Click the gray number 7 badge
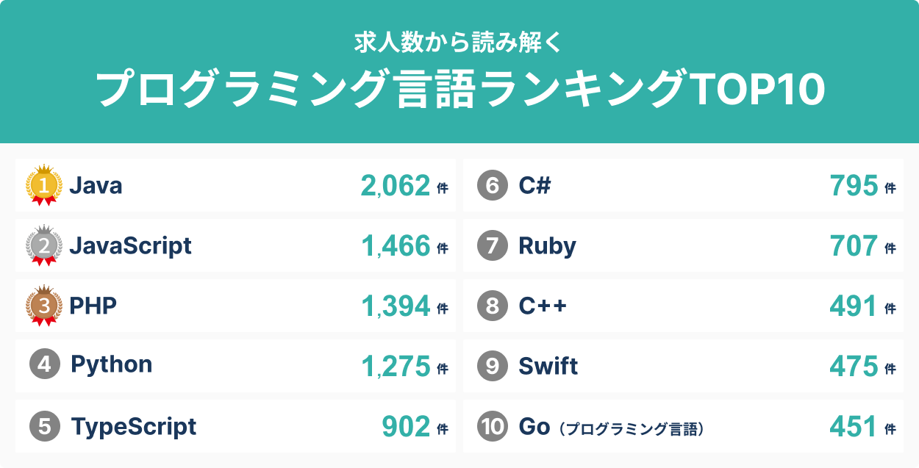This screenshot has width=919, height=468. coord(492,245)
